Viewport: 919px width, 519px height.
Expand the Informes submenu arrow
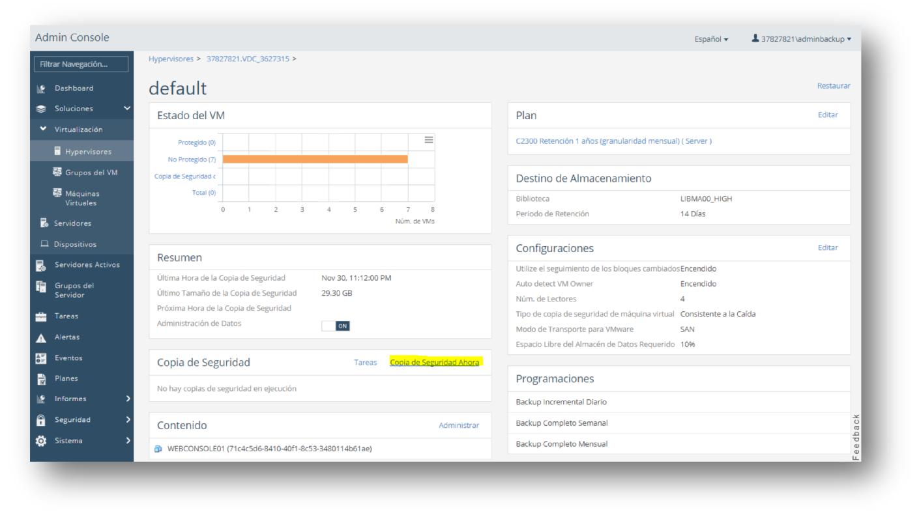click(x=128, y=399)
